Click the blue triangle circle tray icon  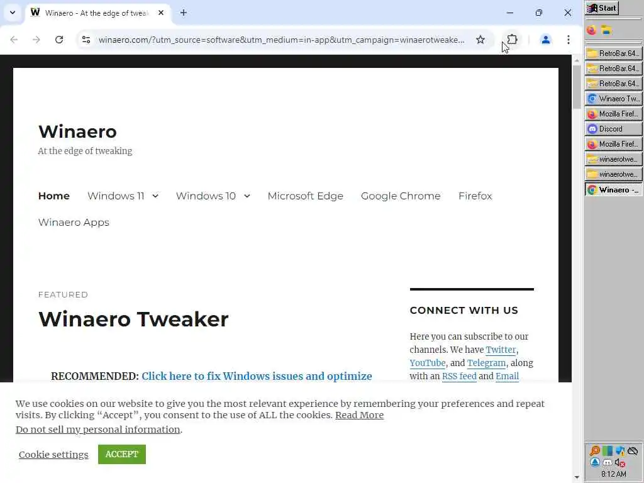[595, 463]
